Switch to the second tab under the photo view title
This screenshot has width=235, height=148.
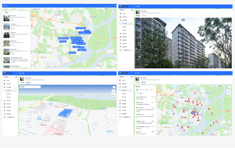[x=144, y=15]
